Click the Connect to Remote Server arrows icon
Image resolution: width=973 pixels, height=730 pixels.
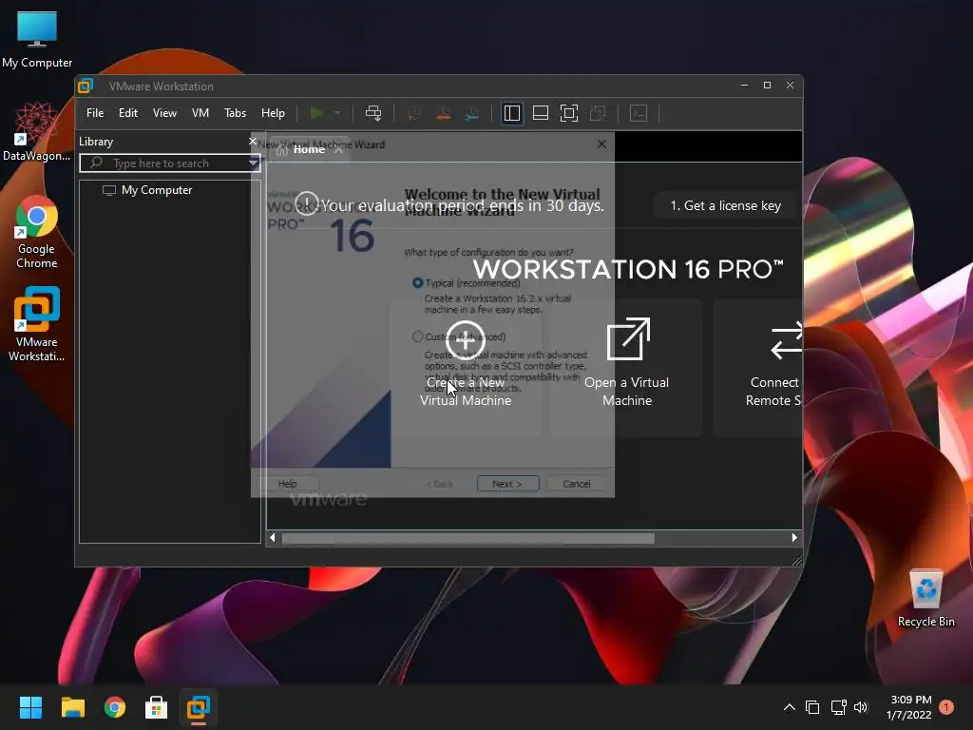click(x=786, y=339)
